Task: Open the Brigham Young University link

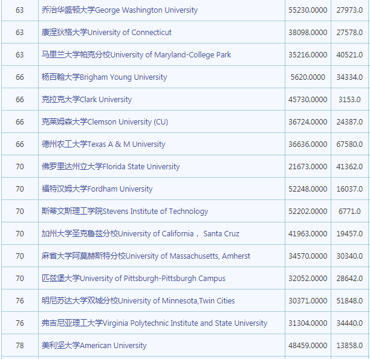Action: coord(105,77)
